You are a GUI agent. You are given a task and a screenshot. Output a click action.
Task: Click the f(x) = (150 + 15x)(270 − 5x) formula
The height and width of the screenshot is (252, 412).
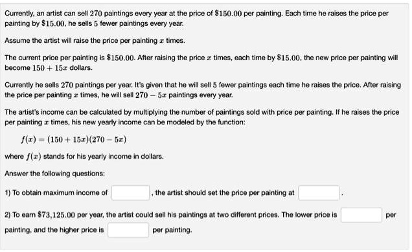click(x=74, y=139)
